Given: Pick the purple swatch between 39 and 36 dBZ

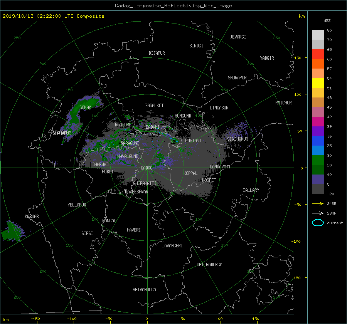Looking at the screenshot, I should pos(318,131).
